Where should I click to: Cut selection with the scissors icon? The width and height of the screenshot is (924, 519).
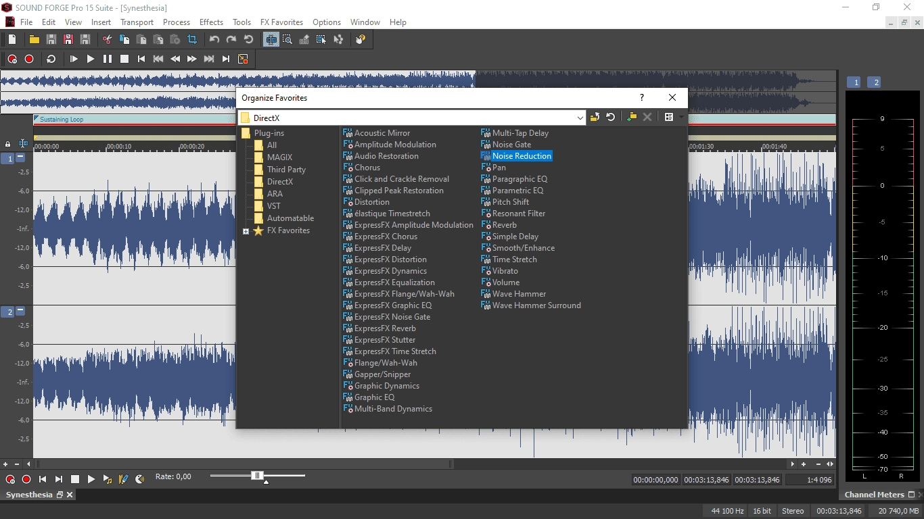[108, 40]
